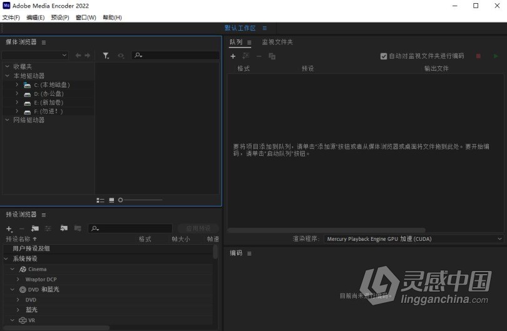Collapse the 收藏夹 favorites section

pyautogui.click(x=7, y=66)
